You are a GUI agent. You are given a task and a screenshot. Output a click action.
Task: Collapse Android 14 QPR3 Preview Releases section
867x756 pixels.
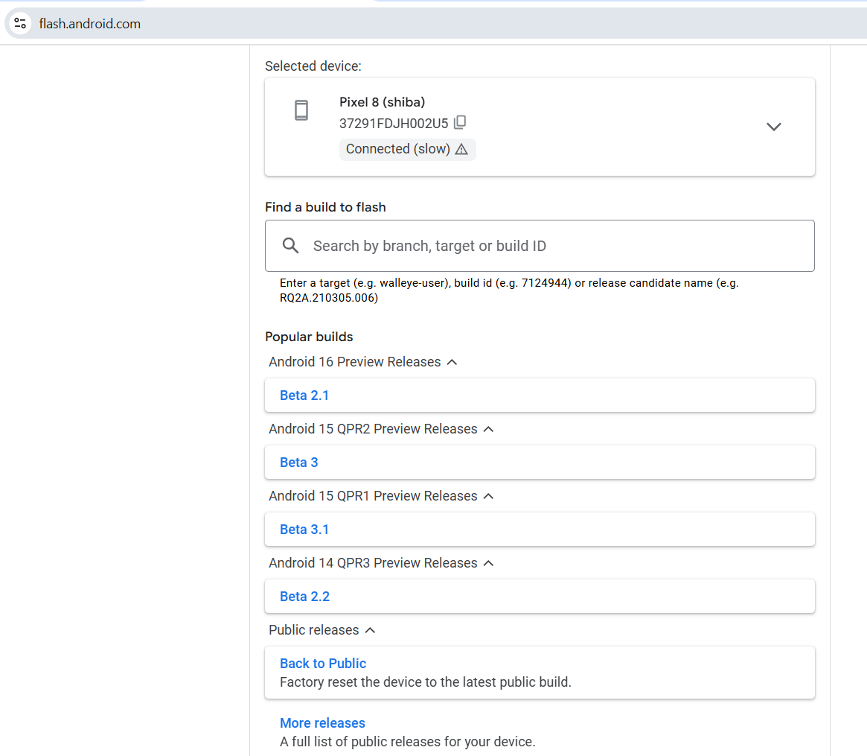tap(488, 563)
